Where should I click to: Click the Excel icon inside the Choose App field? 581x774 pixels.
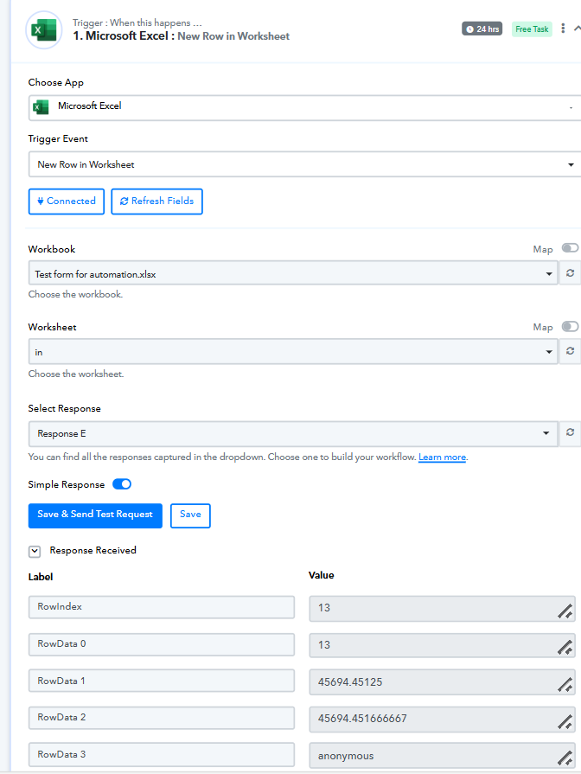click(41, 106)
